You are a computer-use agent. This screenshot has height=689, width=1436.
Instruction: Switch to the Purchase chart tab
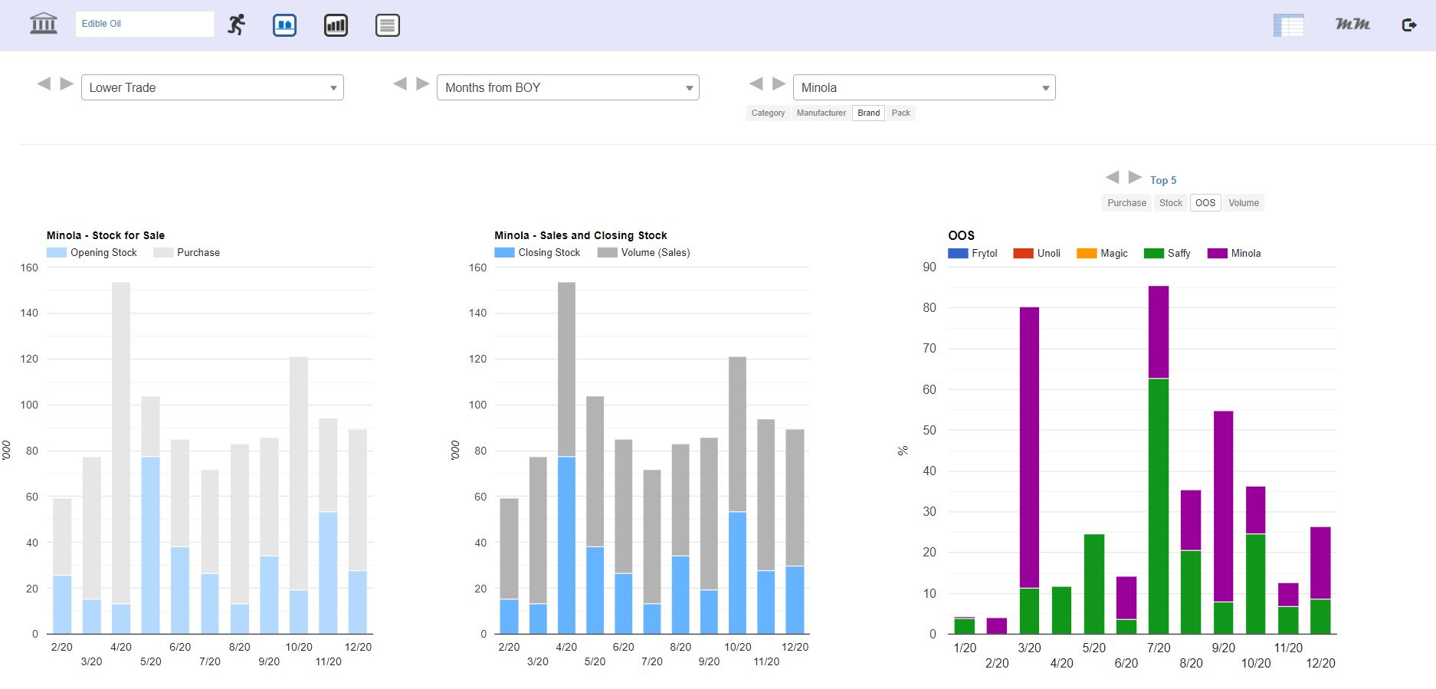coord(1126,203)
